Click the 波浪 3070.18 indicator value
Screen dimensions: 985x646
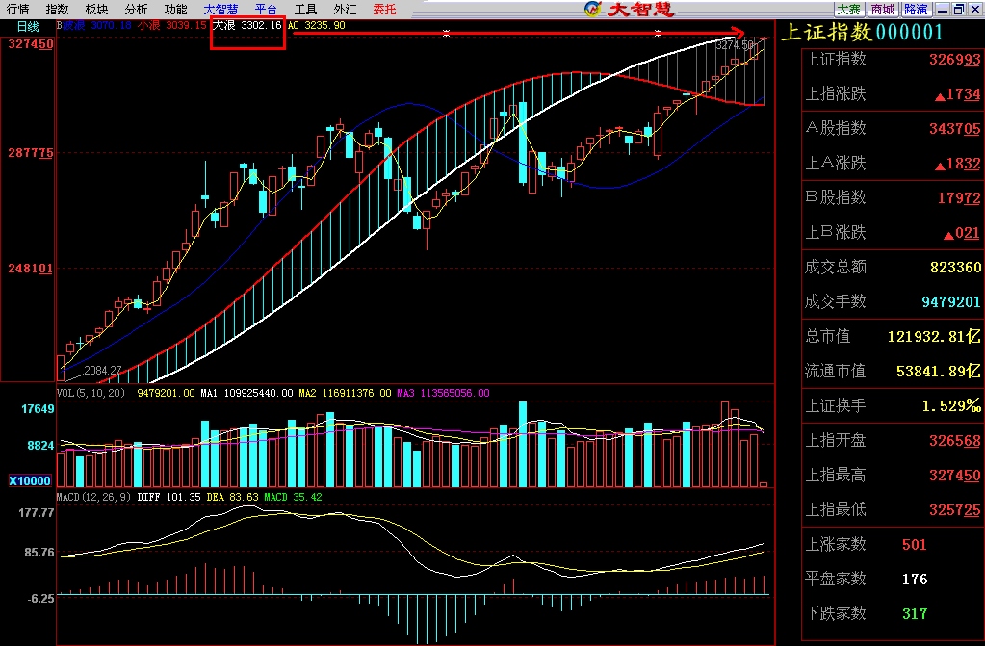(x=97, y=25)
